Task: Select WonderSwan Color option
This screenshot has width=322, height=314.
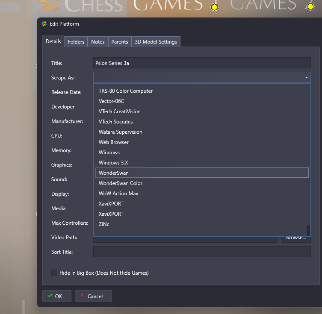Action: coord(202,183)
